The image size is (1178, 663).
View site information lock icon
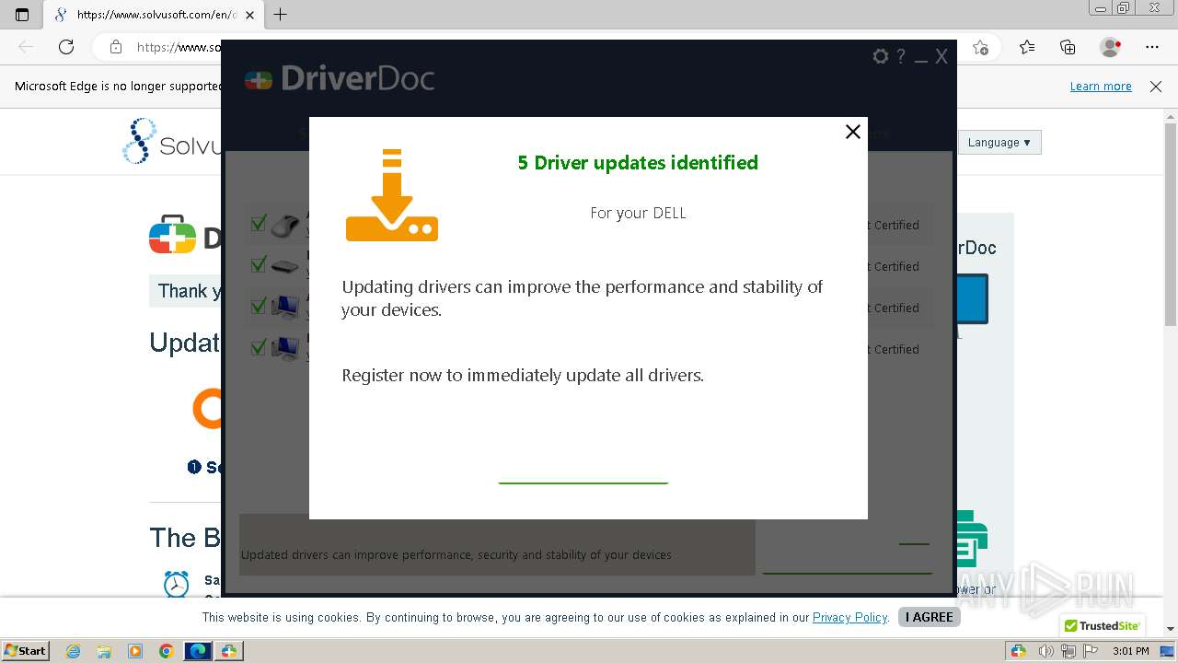tap(116, 47)
